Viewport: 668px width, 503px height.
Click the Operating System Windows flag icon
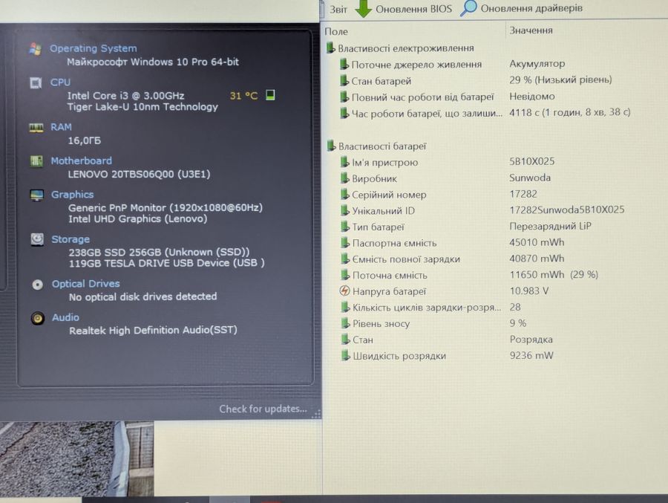click(36, 49)
